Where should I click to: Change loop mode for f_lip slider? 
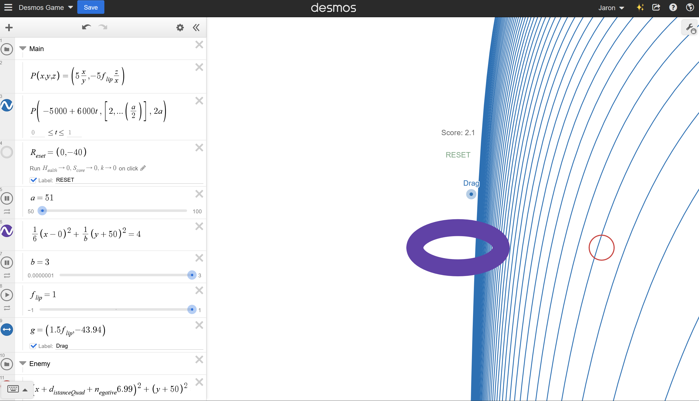pos(7,308)
